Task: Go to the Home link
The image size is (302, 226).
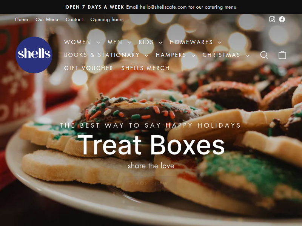Action: point(22,20)
